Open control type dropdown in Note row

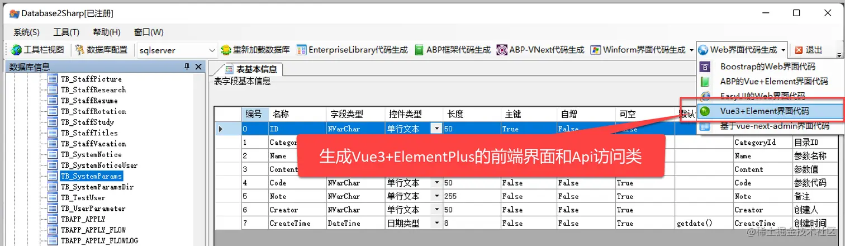point(436,196)
